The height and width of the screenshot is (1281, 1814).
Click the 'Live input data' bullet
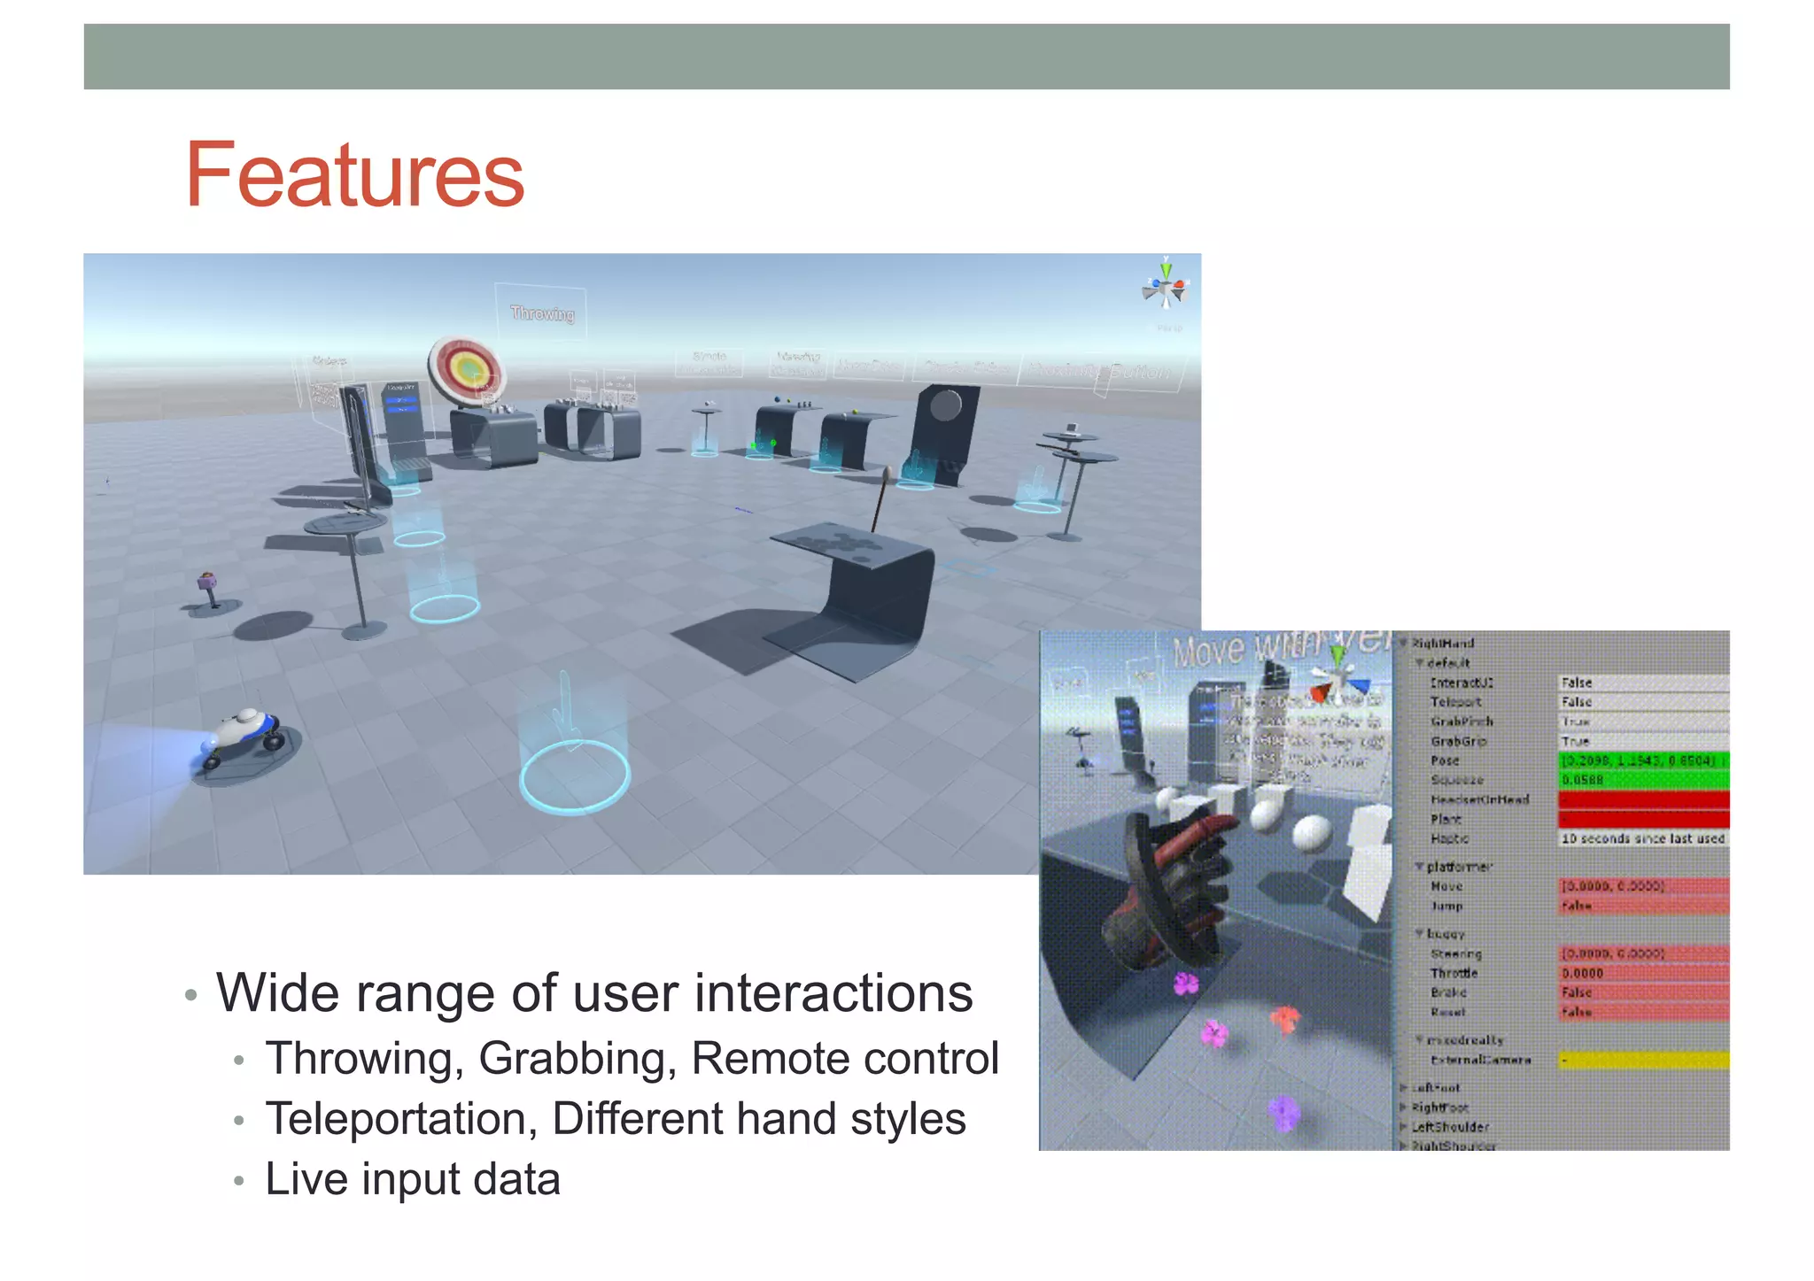[413, 1178]
